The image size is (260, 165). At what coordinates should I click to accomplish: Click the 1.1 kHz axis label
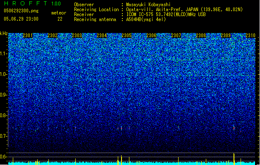[x=4, y=54]
